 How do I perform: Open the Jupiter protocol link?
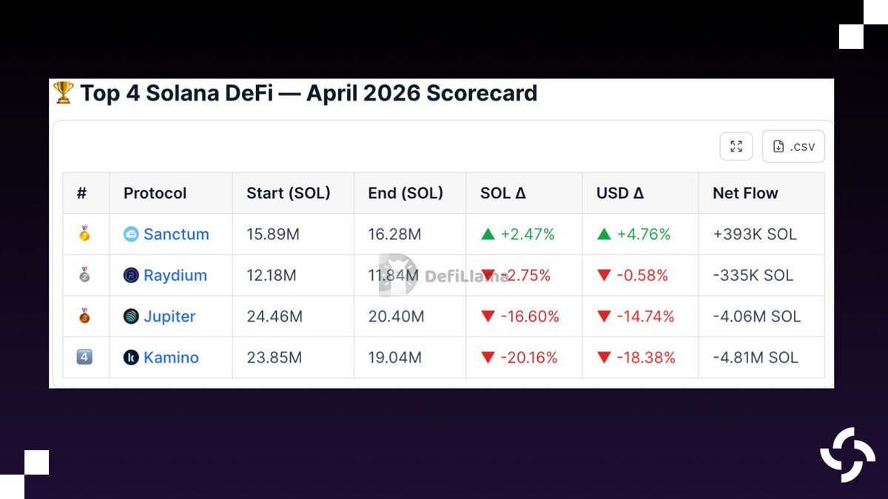click(x=169, y=316)
